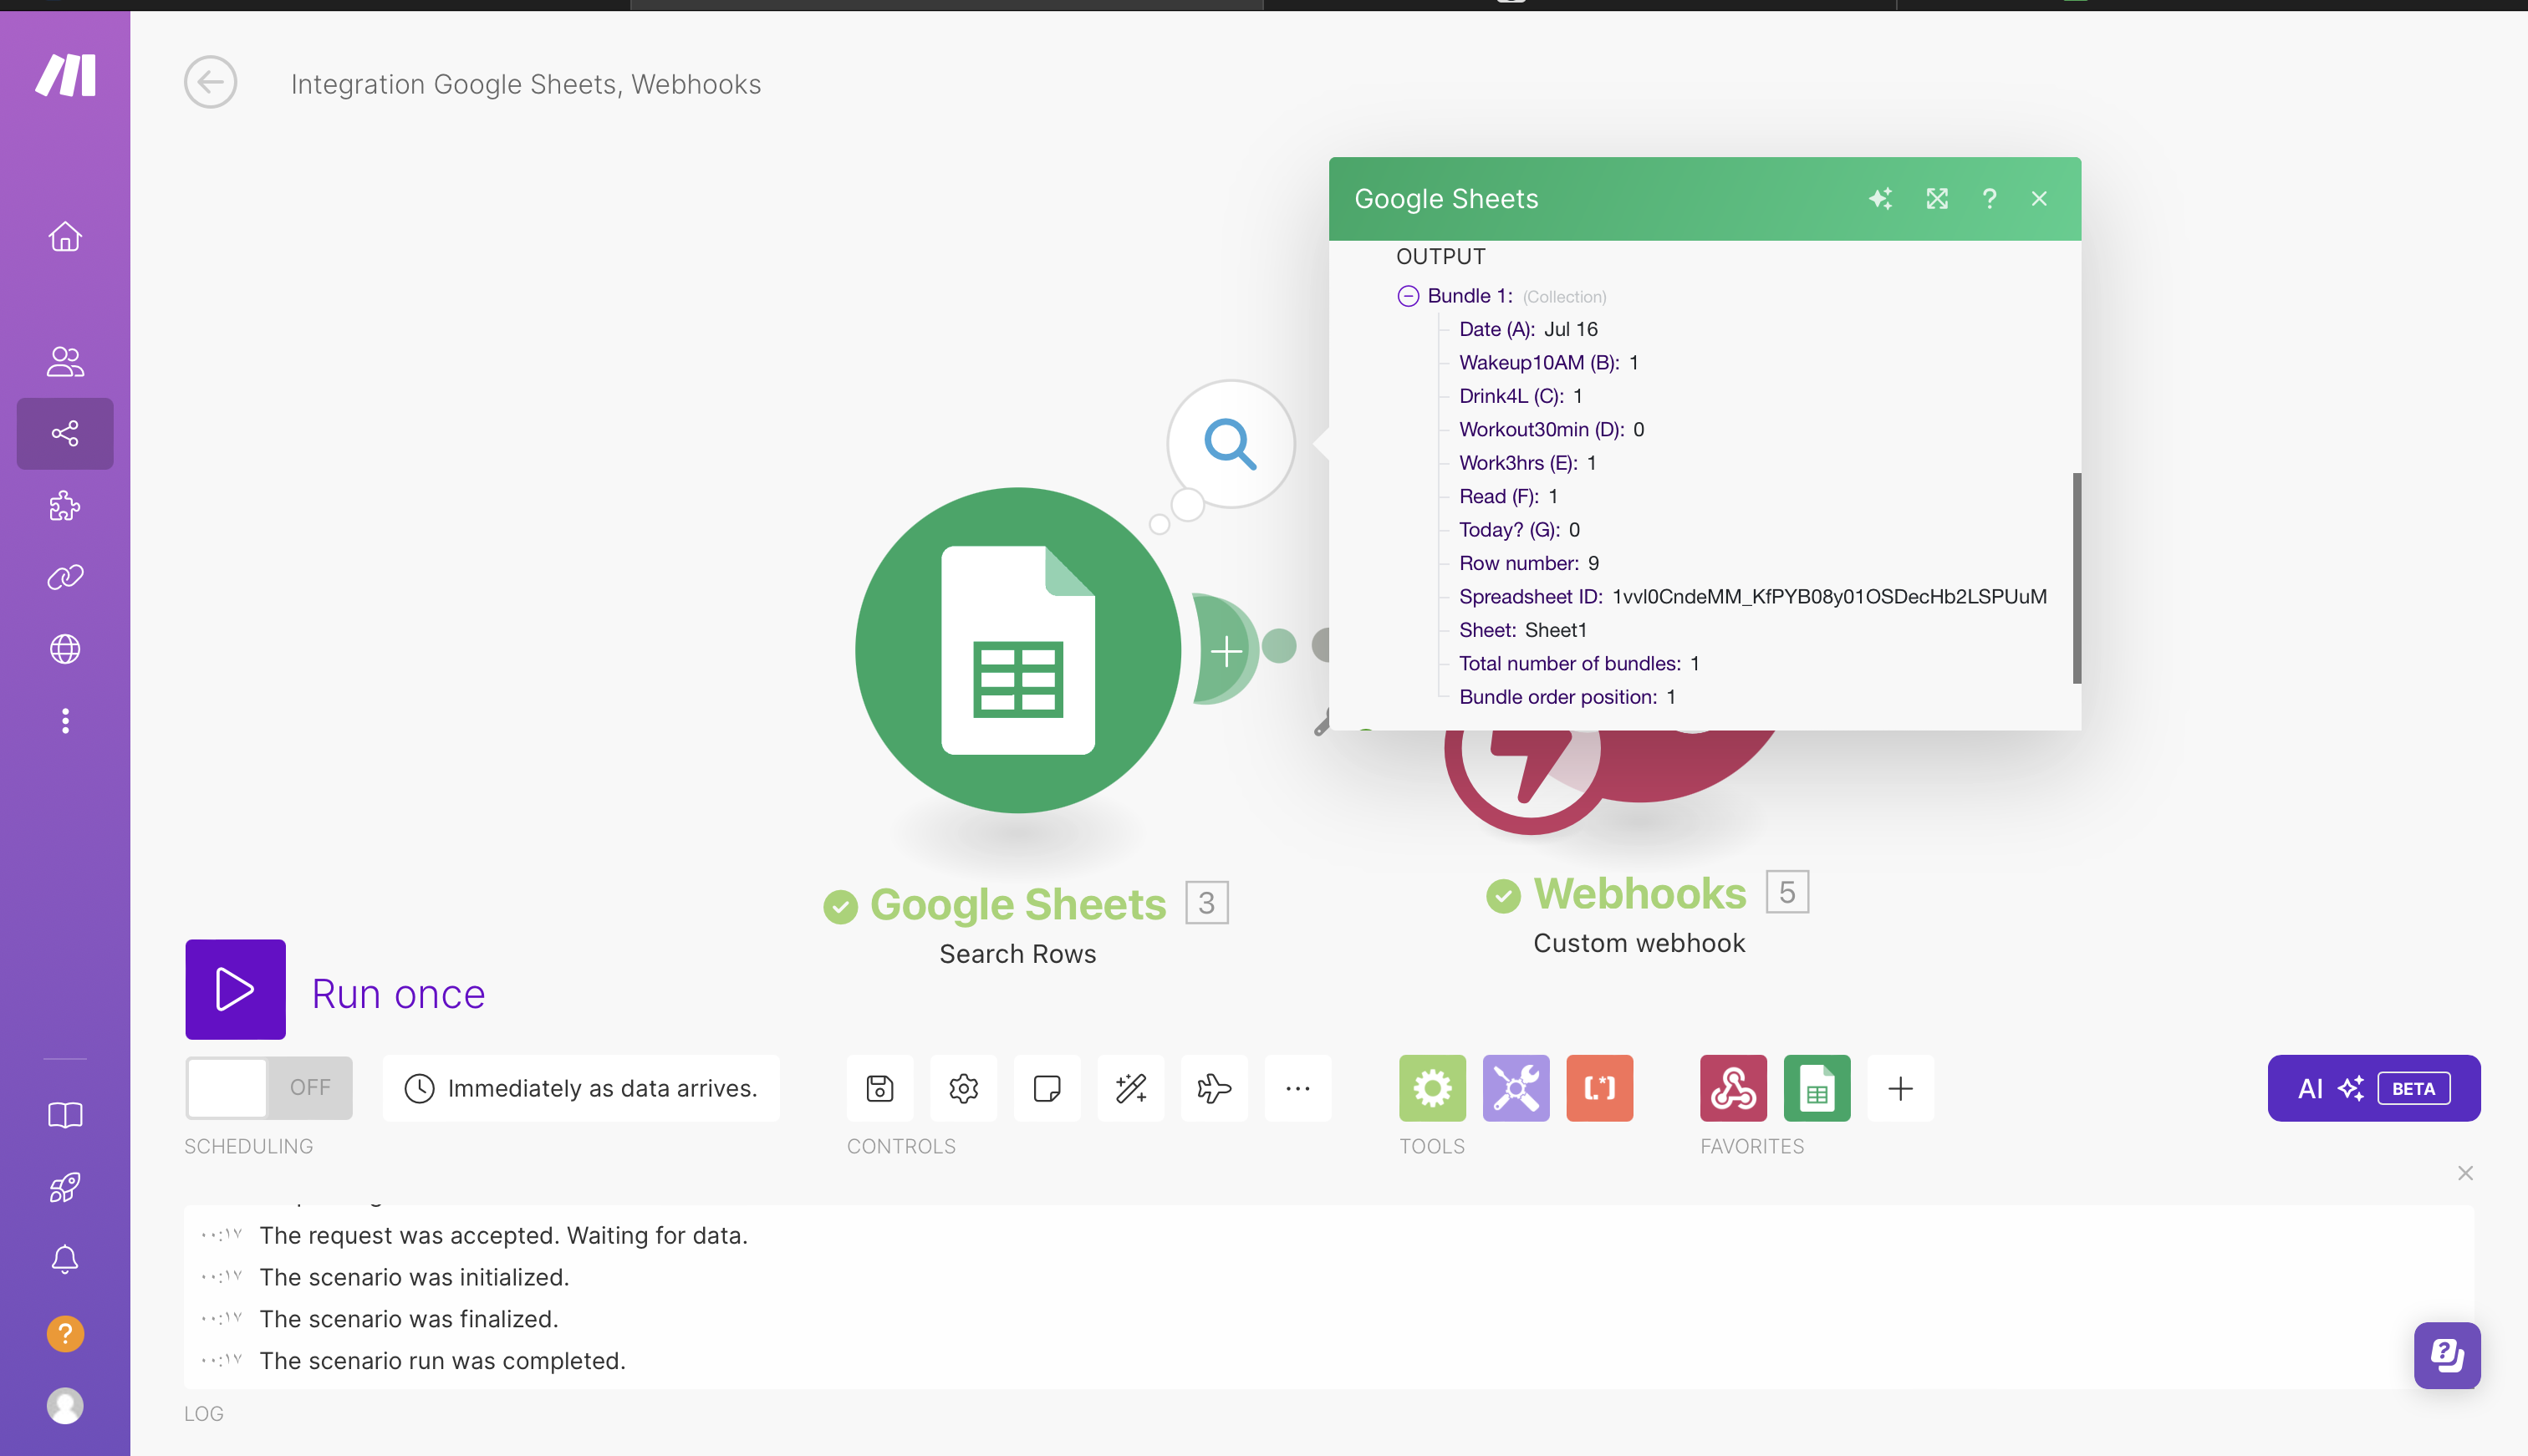Open the Scenarios share icon
This screenshot has width=2528, height=1456.
[x=65, y=433]
